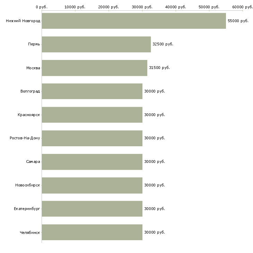Click the Самара bar
This screenshot has height=253, width=253.
92,162
